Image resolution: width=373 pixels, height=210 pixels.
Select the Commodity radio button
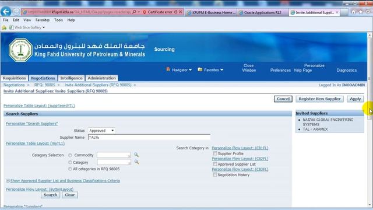coord(70,155)
